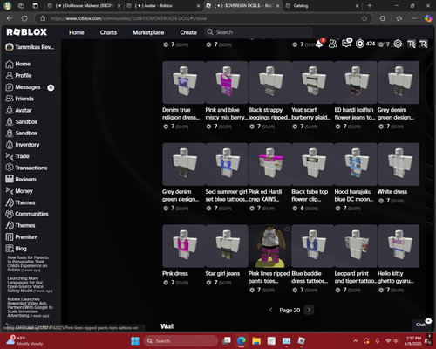Open Inventory in the sidebar
Screen dimensions: 436x349
coord(23,145)
